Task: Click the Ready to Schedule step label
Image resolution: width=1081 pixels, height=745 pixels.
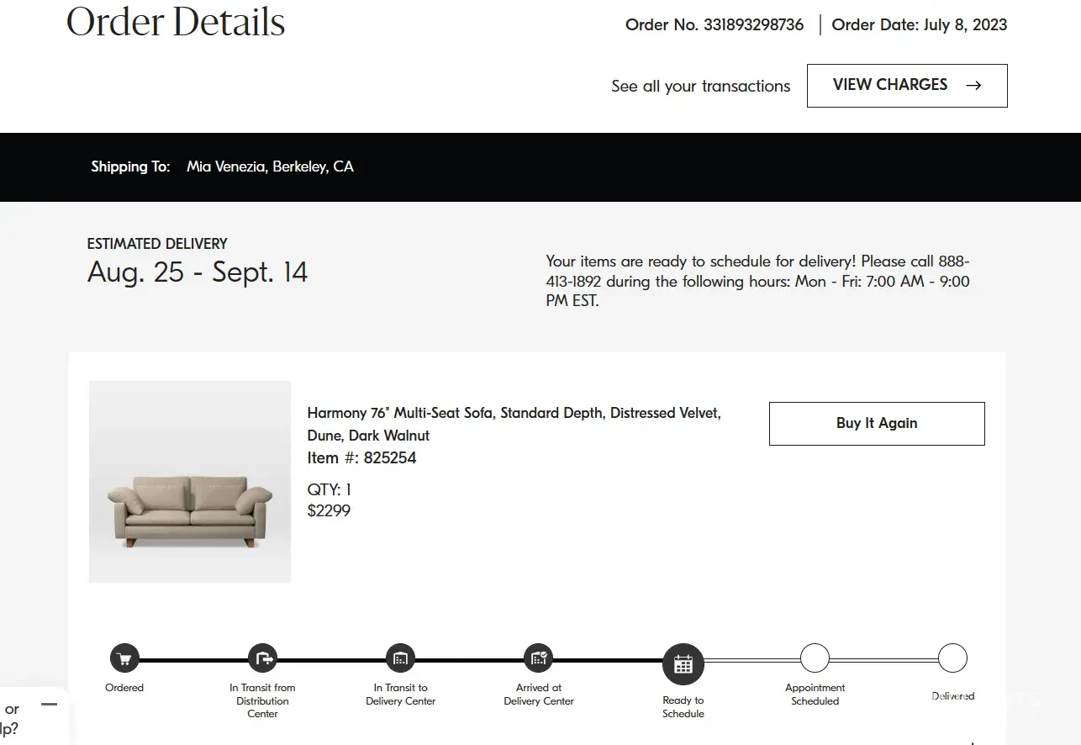Action: click(x=683, y=706)
